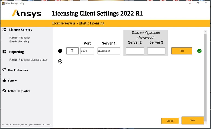Screen dimensions: 211x129
Task: Click the License Servers breadcrumb text
Action: (x=64, y=23)
